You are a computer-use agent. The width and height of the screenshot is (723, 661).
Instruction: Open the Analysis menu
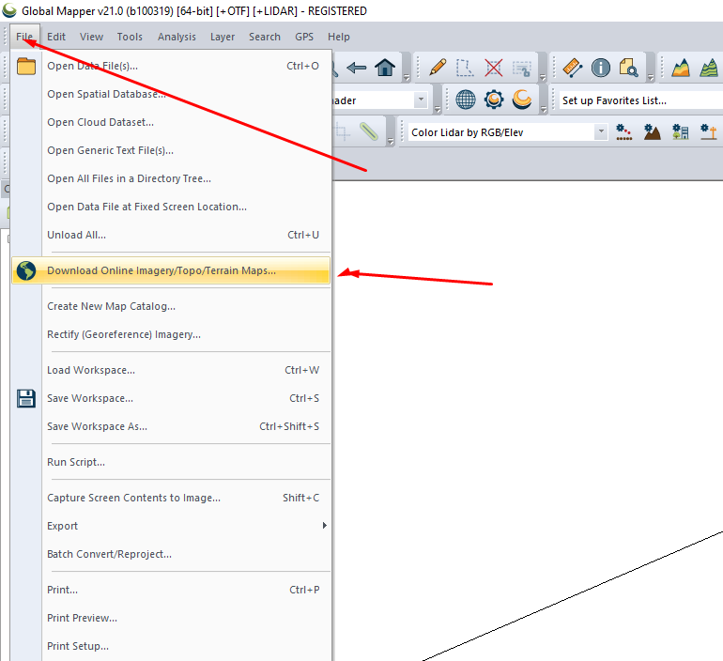pos(177,37)
